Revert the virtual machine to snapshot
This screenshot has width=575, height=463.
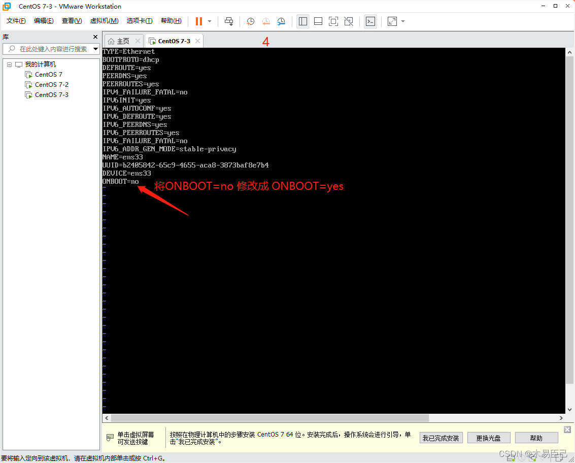[266, 21]
